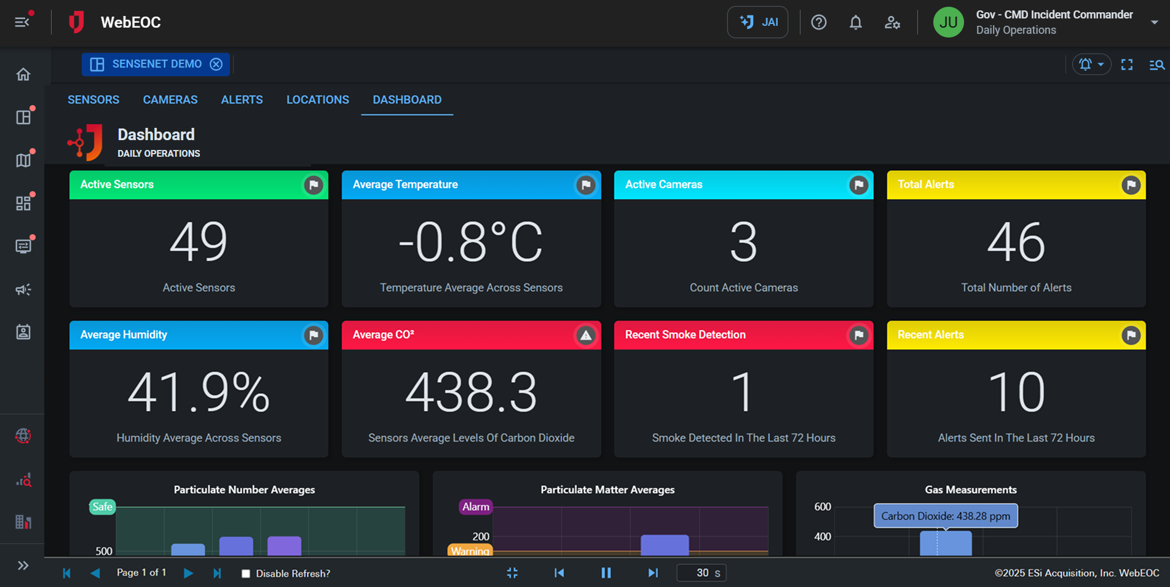This screenshot has width=1170, height=587.
Task: Pause the dashboard auto refresh
Action: tap(606, 573)
